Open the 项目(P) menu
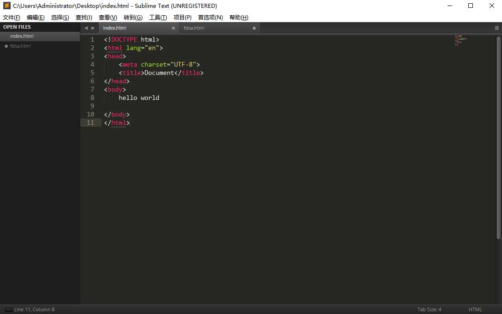Screen dimensions: 502x314 182,17
